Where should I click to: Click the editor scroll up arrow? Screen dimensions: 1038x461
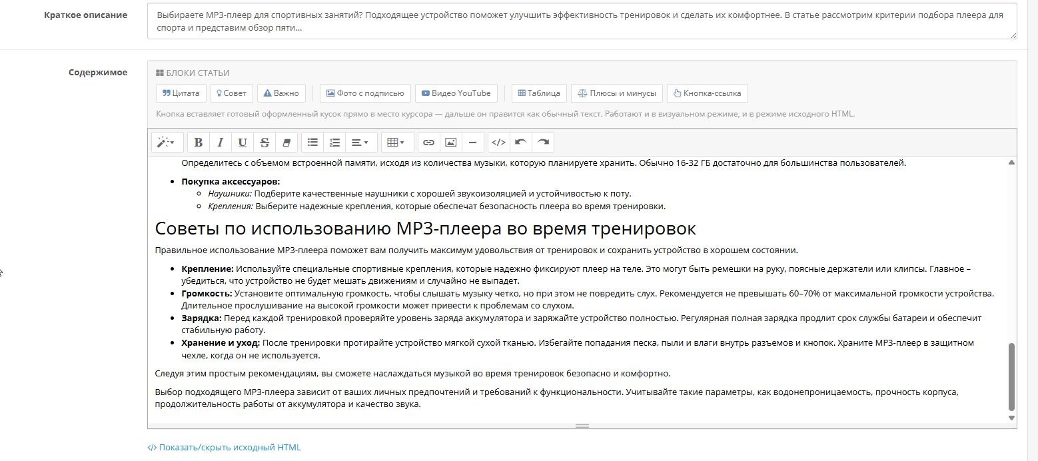(1011, 162)
